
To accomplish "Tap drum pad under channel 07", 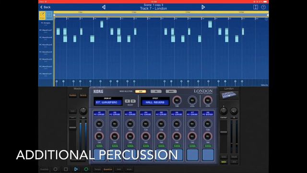I will [x=192, y=155].
